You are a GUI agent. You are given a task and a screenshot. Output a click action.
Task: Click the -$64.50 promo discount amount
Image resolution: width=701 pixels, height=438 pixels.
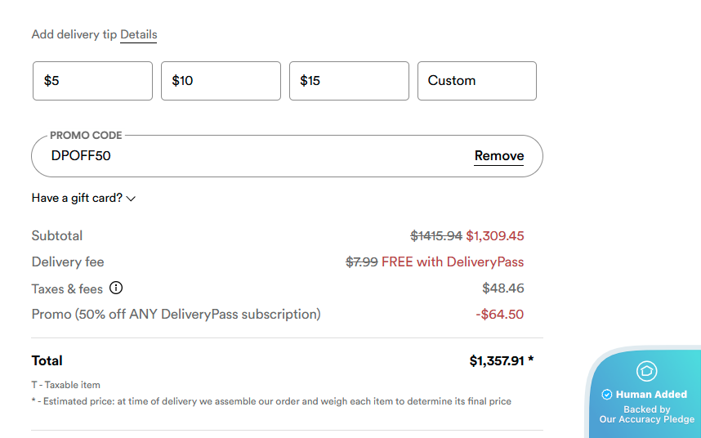pyautogui.click(x=499, y=315)
